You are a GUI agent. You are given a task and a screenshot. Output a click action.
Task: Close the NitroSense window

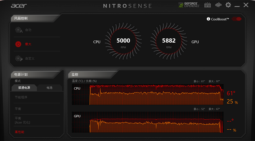tap(246, 5)
